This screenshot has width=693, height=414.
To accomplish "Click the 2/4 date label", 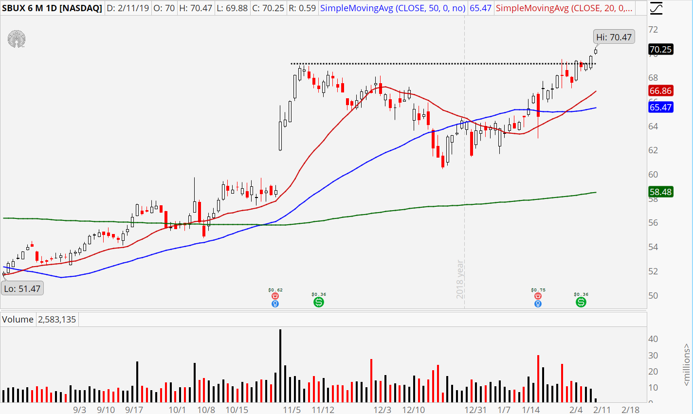I will (576, 410).
